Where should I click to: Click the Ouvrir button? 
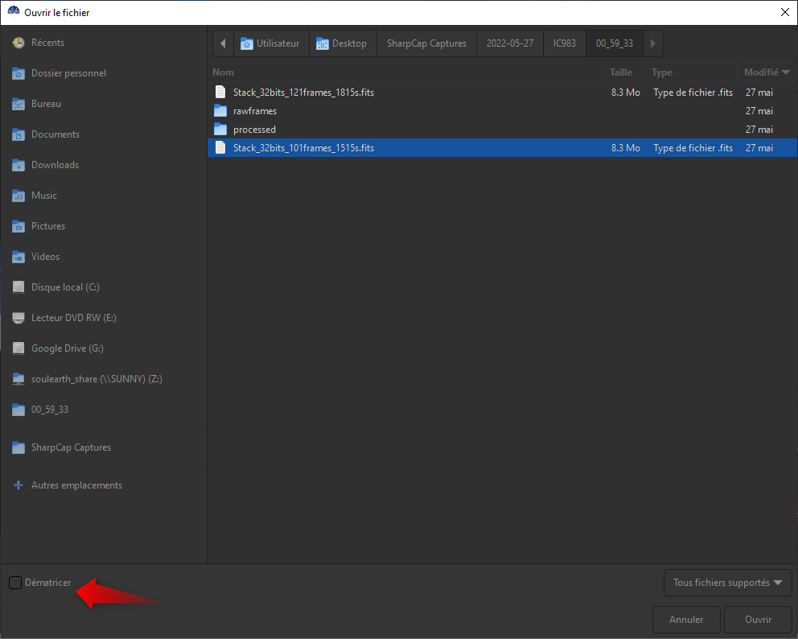[758, 620]
